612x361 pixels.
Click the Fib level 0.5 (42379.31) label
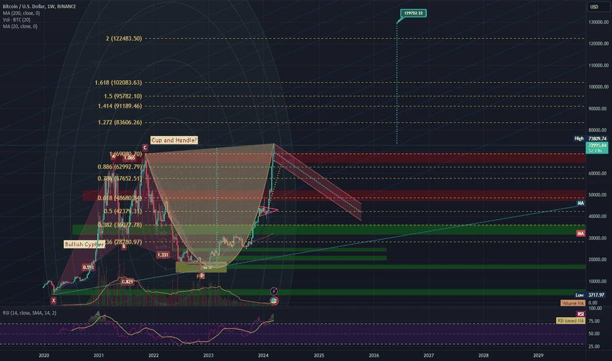coord(123,211)
